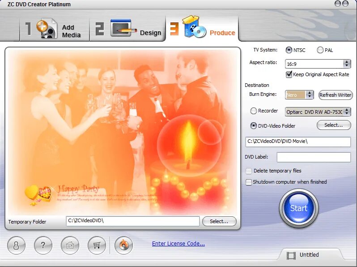The width and height of the screenshot is (357, 267).
Task: Enable Shutdown computer when finished
Action: tap(249, 182)
